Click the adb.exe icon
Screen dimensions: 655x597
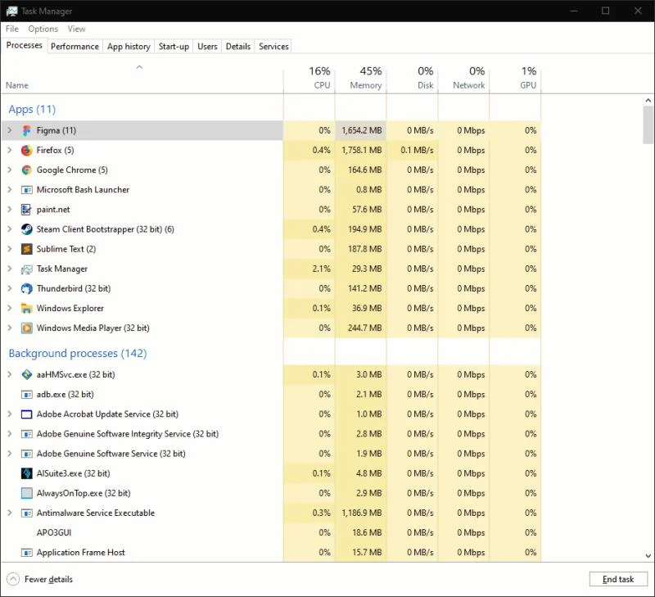[x=27, y=395]
